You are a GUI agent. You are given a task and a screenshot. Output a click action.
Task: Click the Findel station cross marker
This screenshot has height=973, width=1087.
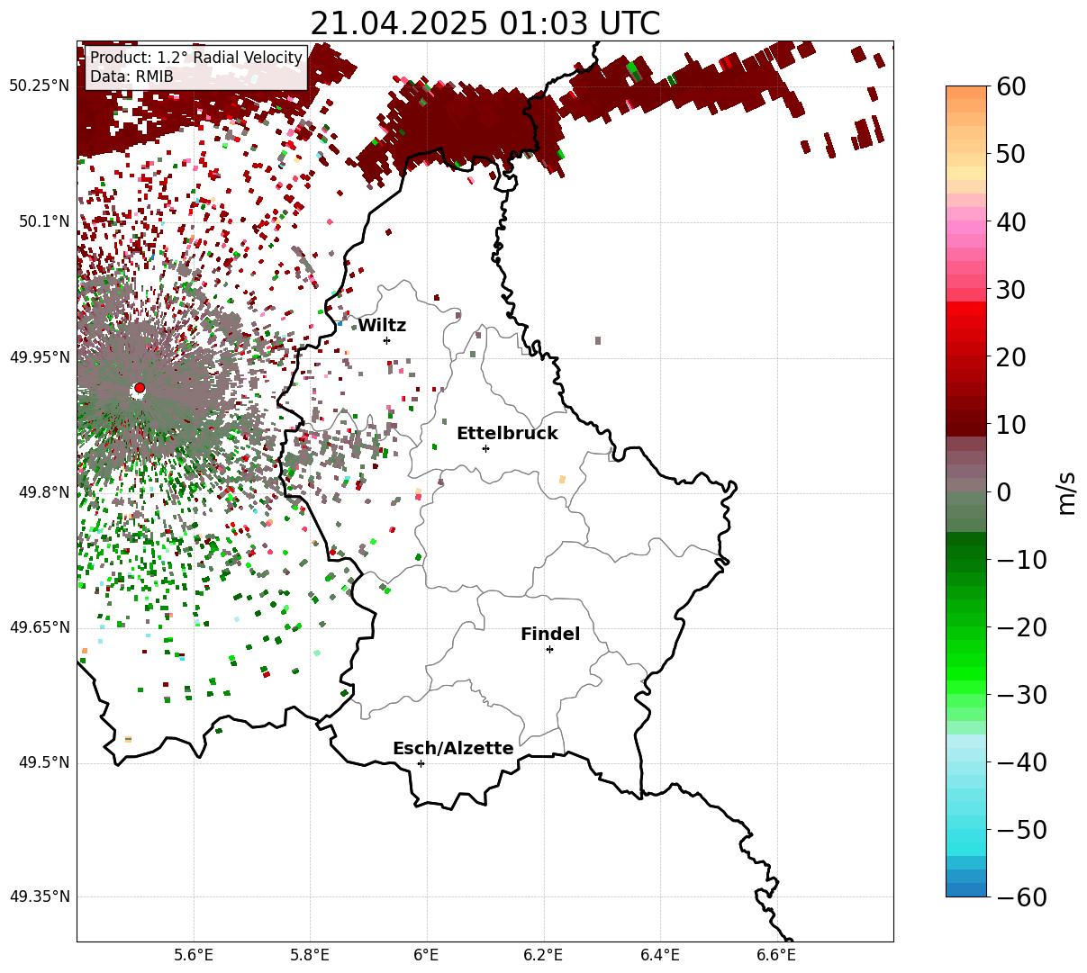click(x=549, y=649)
